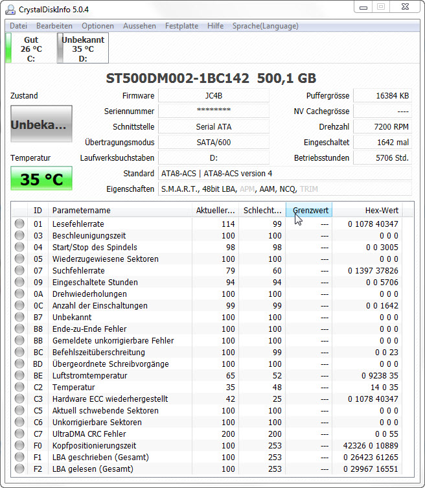Click the green 35 °C temperature button
425x488 pixels.
click(41, 178)
